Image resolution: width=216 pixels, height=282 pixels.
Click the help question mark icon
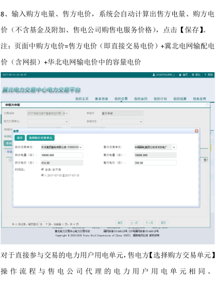205,75
